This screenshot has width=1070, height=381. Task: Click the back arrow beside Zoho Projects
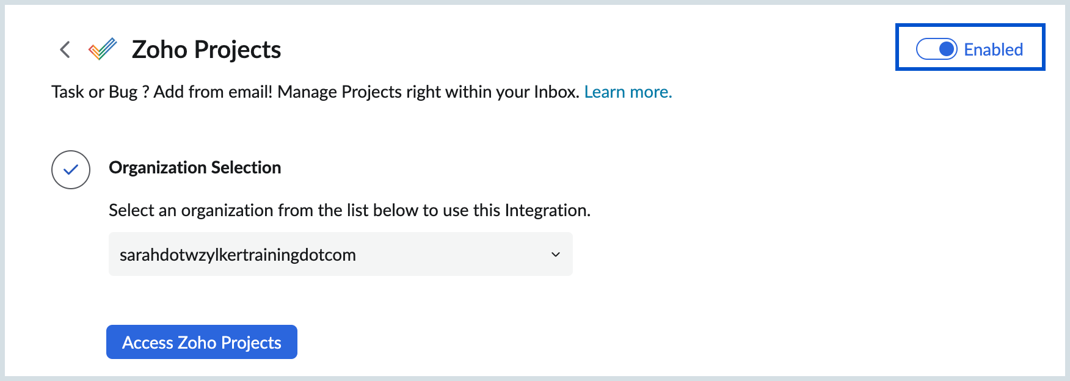pos(64,49)
